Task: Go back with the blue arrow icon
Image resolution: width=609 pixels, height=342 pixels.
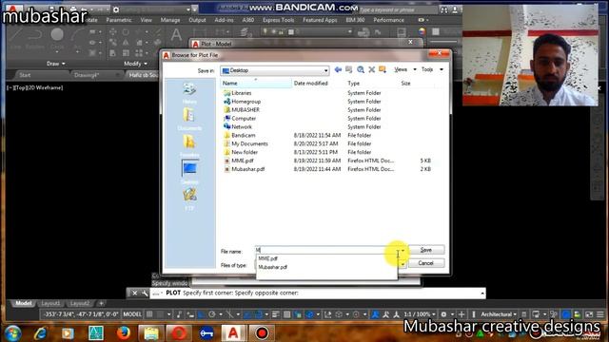Action: [338, 69]
